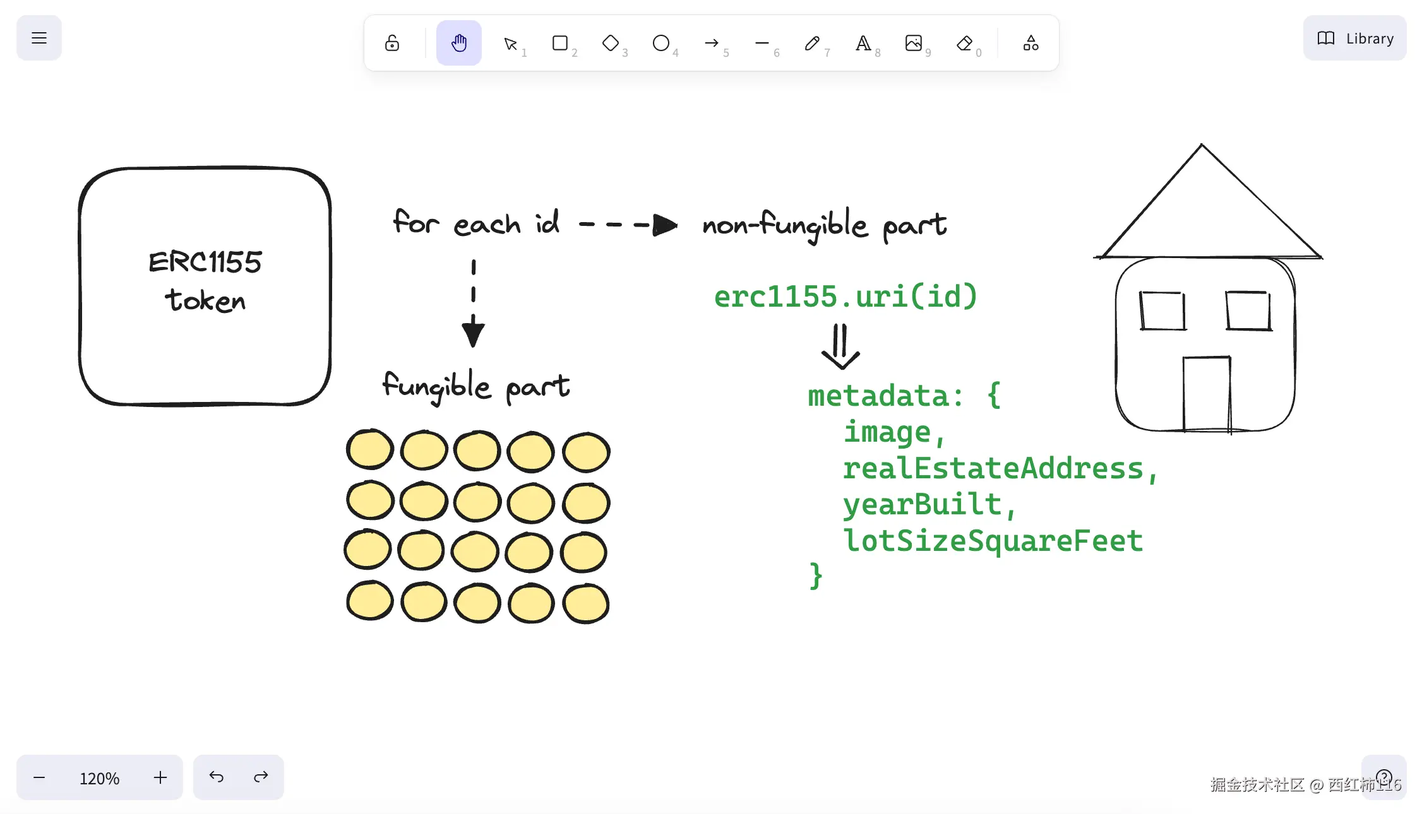The height and width of the screenshot is (814, 1422).
Task: Select the Diamond shape tool
Action: [611, 43]
